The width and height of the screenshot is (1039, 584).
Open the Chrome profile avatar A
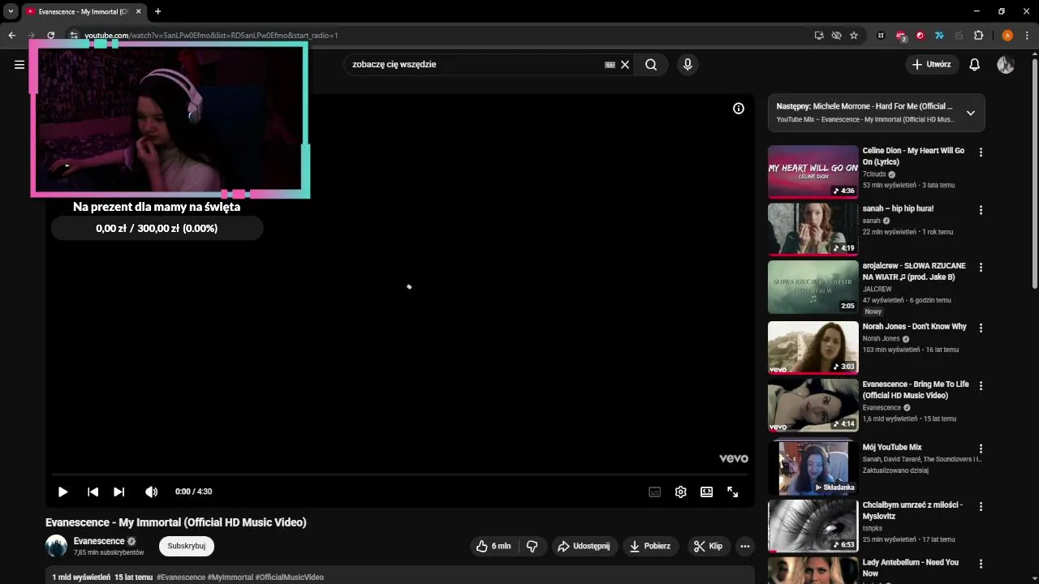coord(1007,36)
